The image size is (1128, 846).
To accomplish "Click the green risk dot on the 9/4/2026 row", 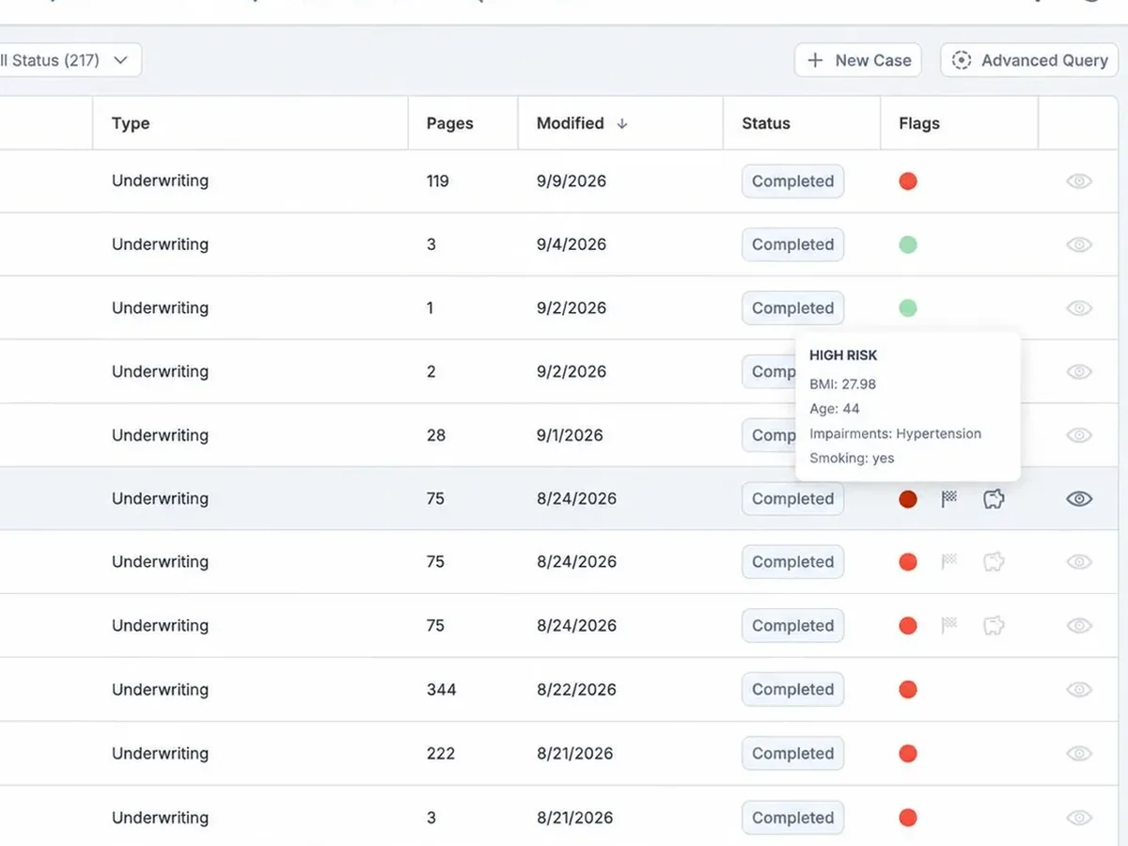I will (x=907, y=244).
